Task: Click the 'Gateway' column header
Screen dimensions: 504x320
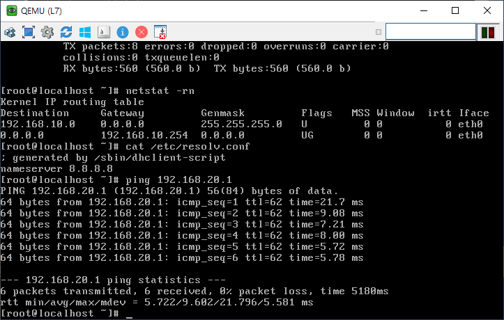Action: (122, 113)
